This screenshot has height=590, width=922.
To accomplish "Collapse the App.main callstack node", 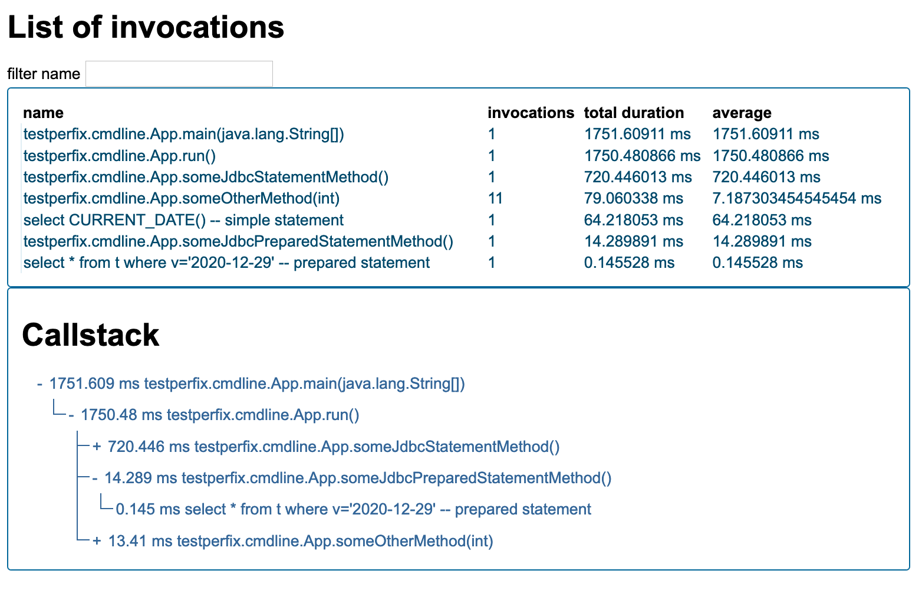I will 39,384.
